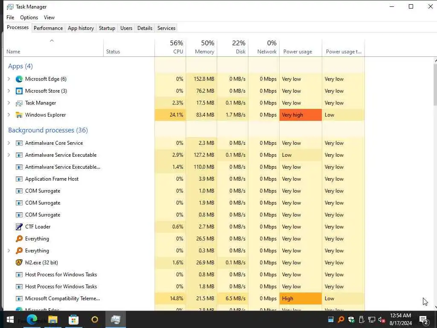Select the 6.5 MB/s disk cell
The height and width of the screenshot is (328, 437).
[x=233, y=299]
